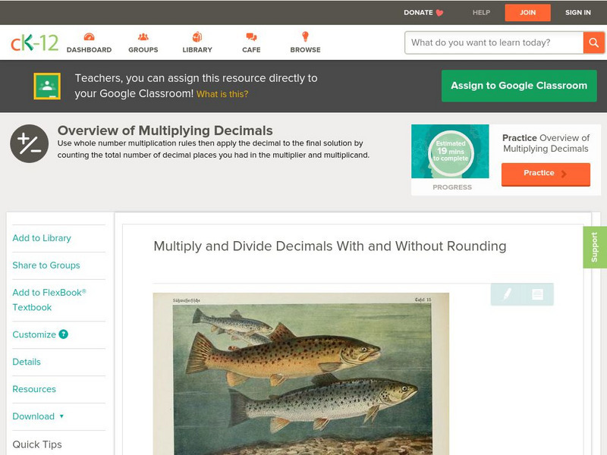
Task: Click the orange search magnifier button
Action: [593, 42]
